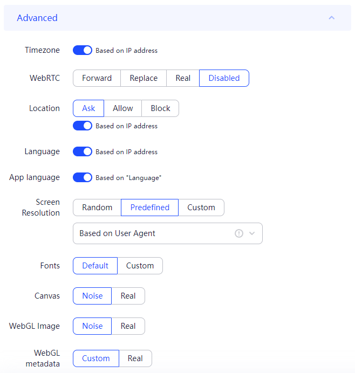Click the Screen Resolution label

[40, 208]
